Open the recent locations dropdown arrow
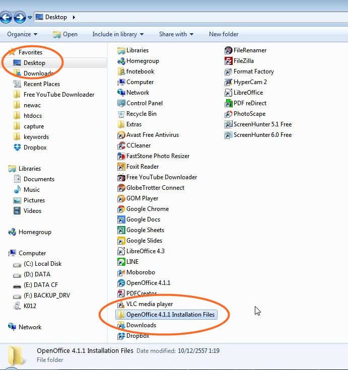 click(30, 18)
